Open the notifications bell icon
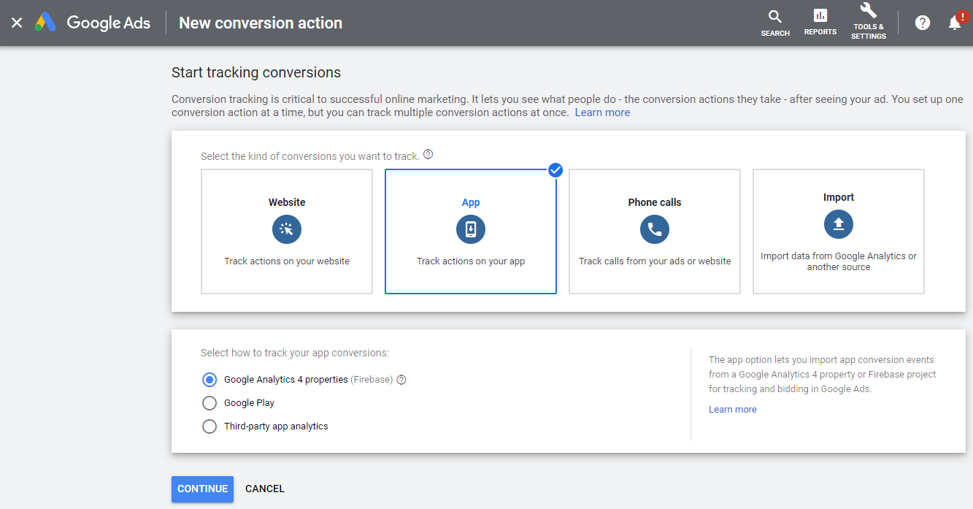 pos(955,23)
